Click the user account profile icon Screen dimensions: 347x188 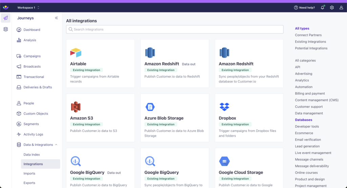[x=341, y=7]
